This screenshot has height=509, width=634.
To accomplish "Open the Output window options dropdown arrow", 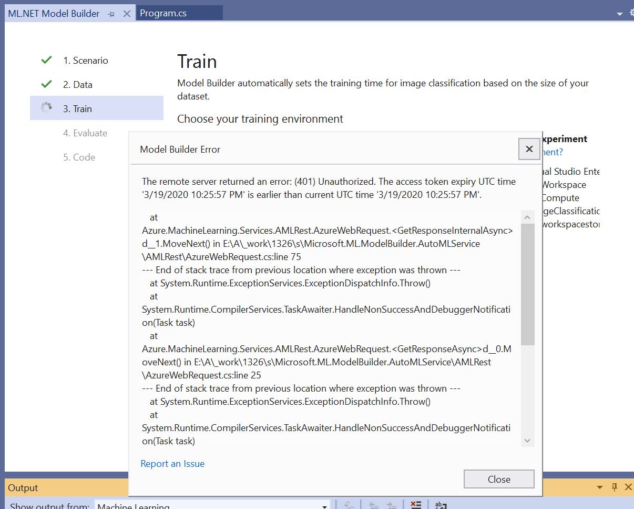I will (x=599, y=487).
